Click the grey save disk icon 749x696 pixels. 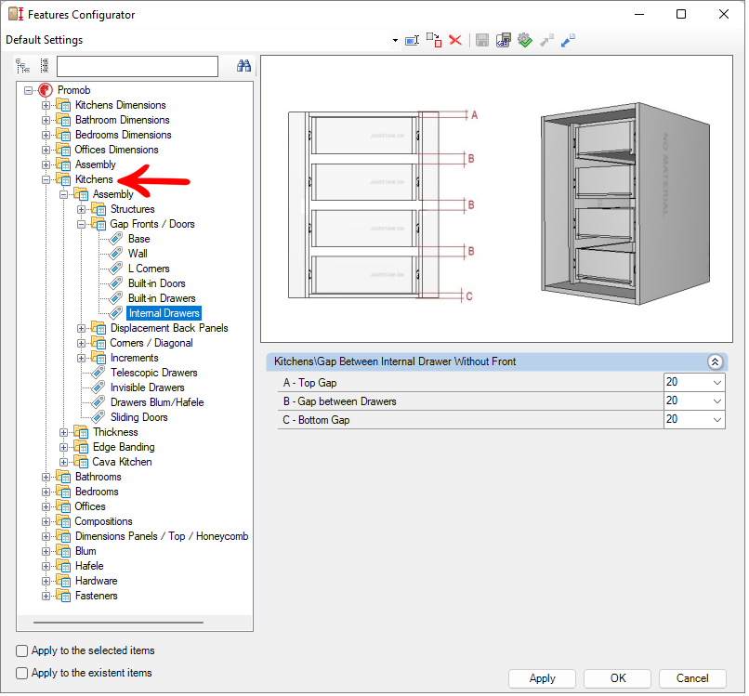pyautogui.click(x=482, y=40)
